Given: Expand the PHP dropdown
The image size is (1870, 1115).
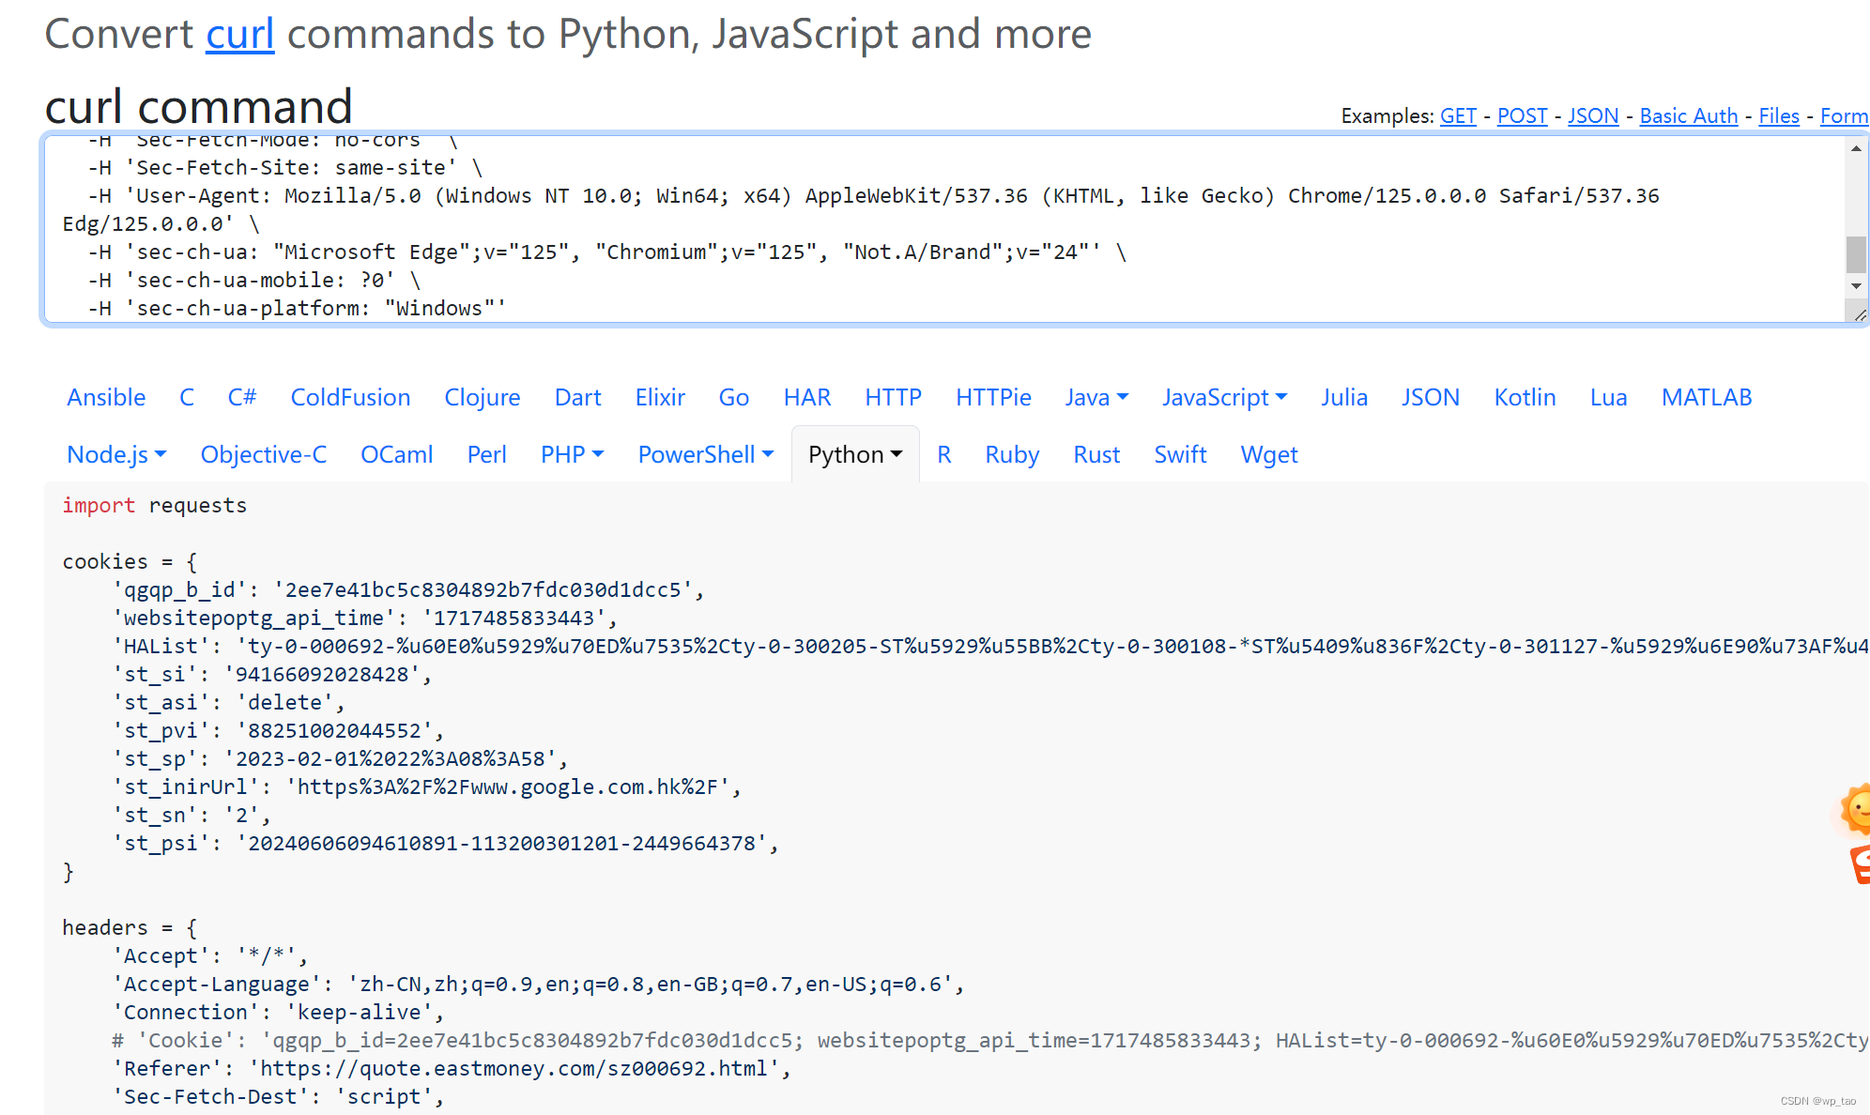Looking at the screenshot, I should [x=572, y=455].
